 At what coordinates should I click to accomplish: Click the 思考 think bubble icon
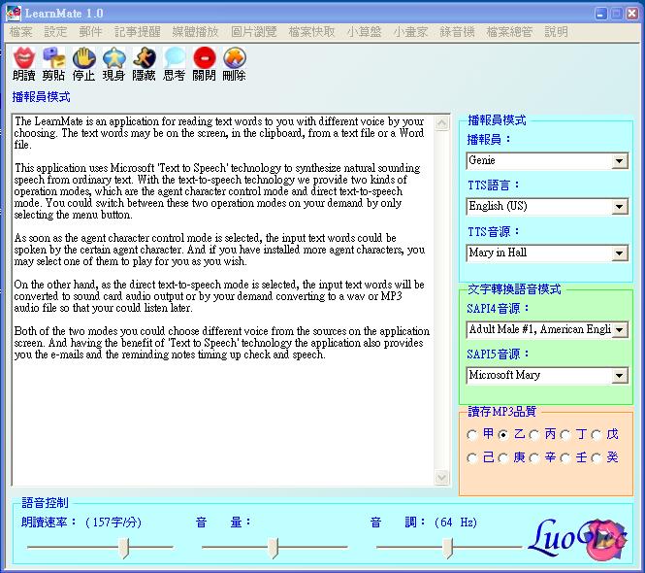[174, 57]
